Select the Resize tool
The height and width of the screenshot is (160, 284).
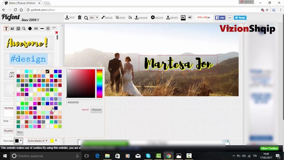pos(107,17)
